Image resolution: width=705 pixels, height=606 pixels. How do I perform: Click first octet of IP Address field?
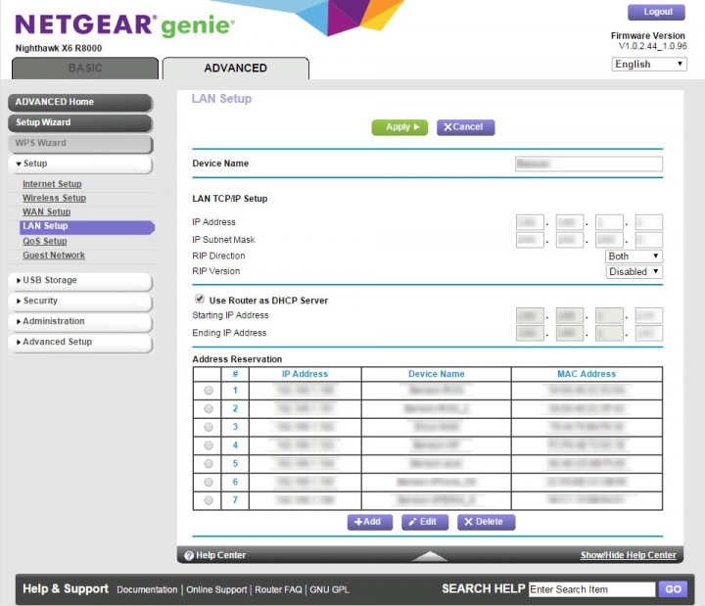530,222
